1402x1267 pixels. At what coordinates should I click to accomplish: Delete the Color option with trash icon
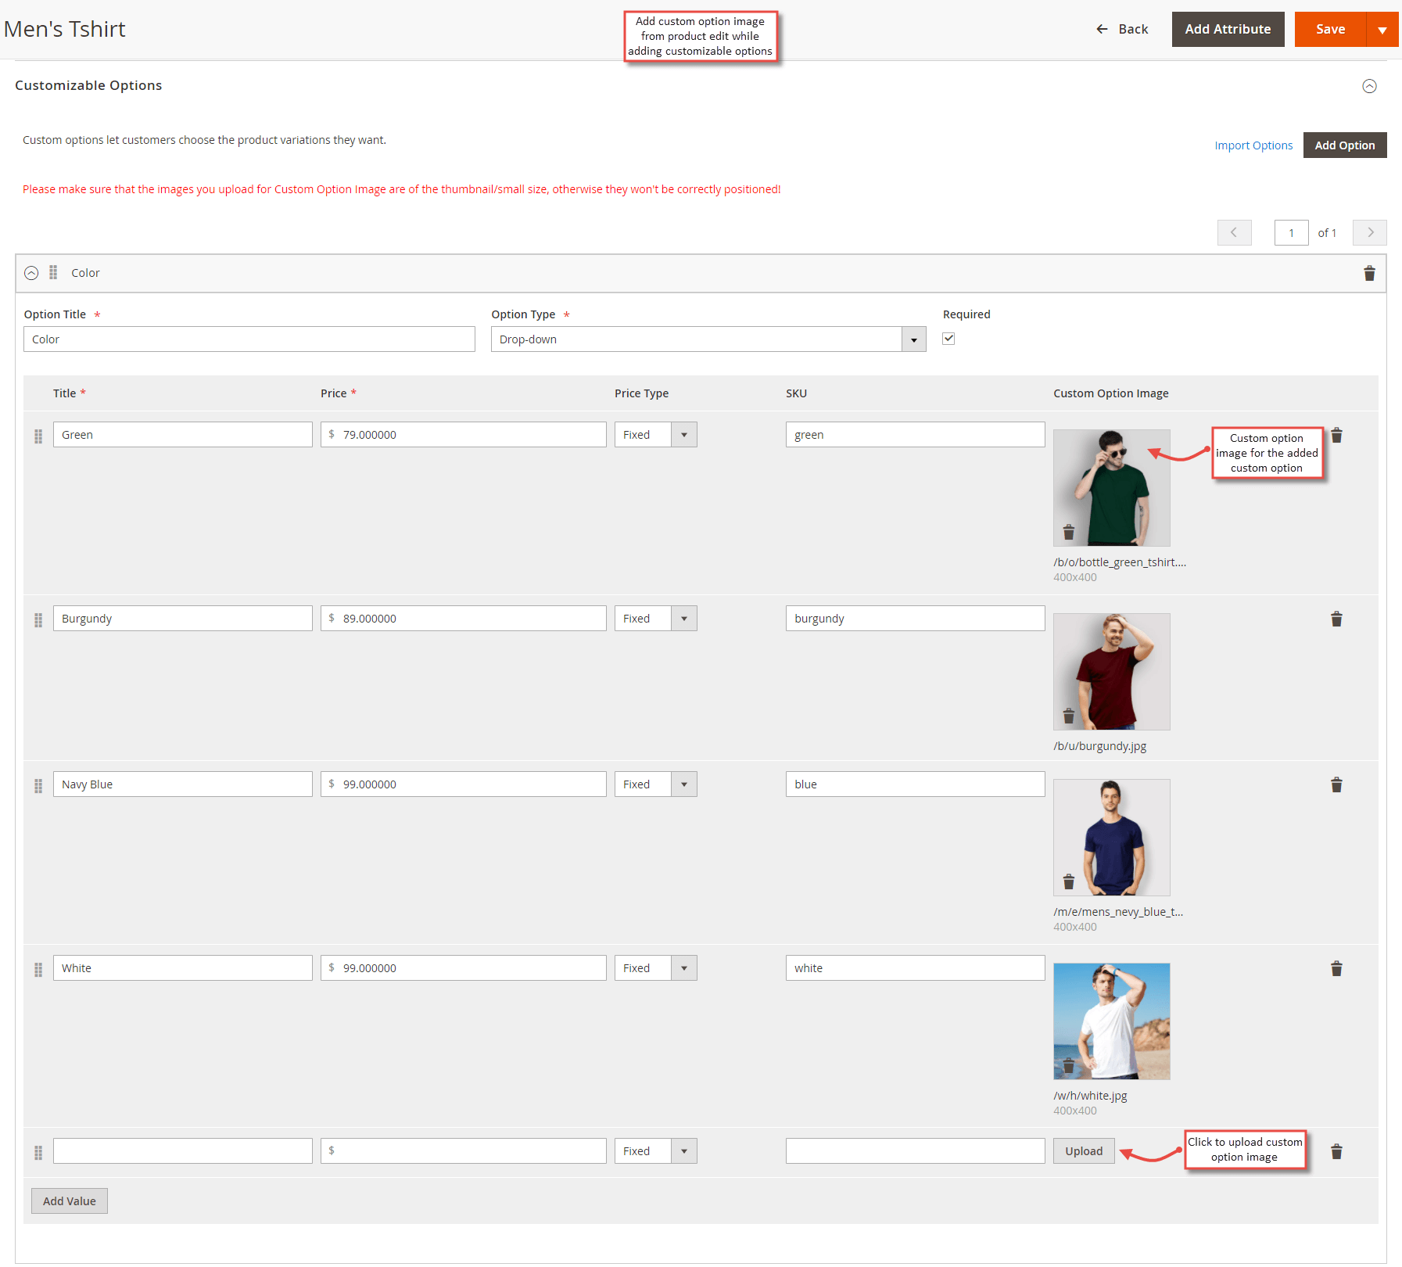pyautogui.click(x=1369, y=274)
